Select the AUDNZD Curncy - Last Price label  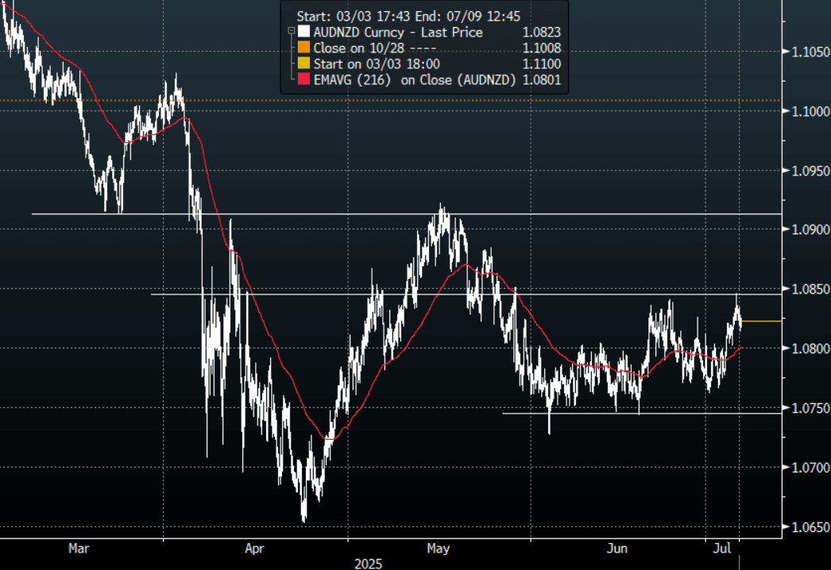pyautogui.click(x=398, y=33)
